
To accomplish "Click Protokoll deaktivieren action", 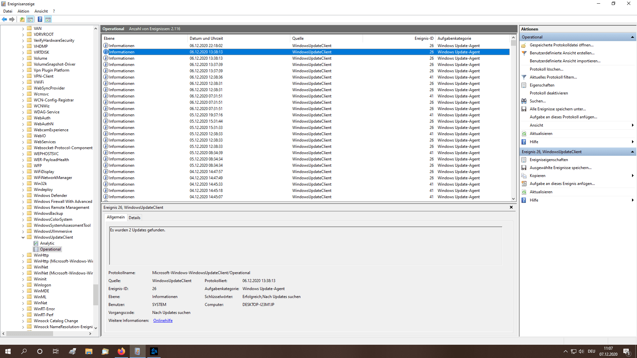I will click(549, 93).
